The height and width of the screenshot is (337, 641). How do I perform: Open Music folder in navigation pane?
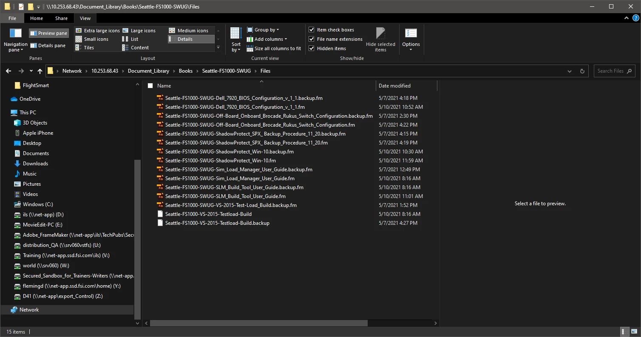30,174
